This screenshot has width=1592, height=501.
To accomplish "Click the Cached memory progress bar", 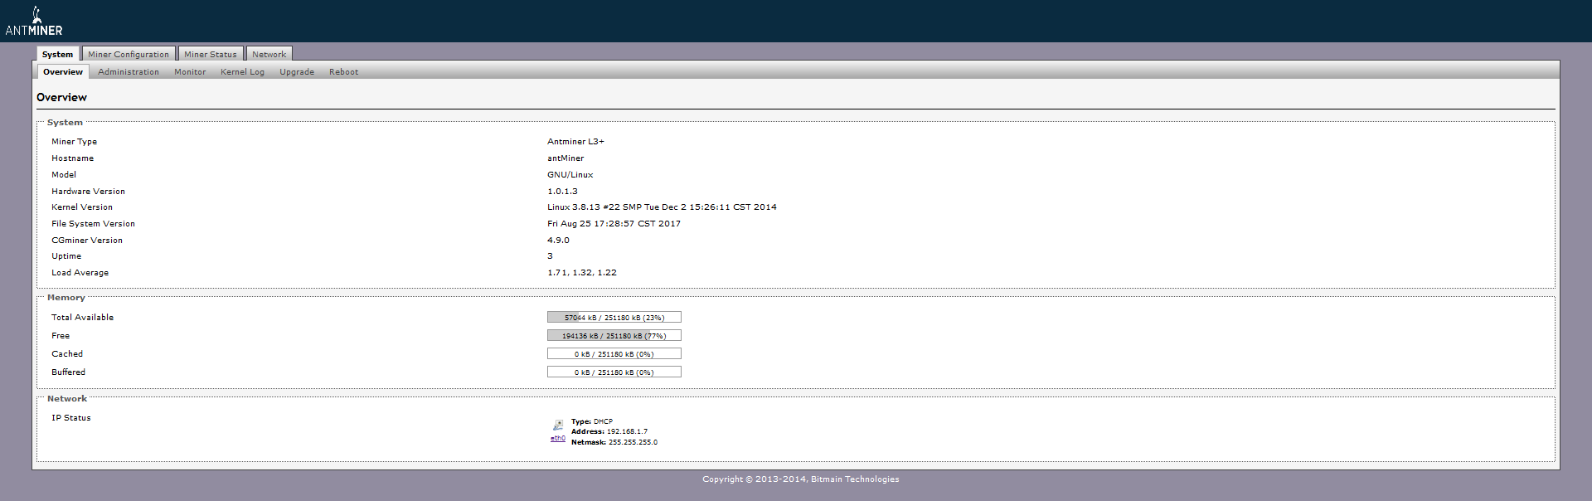I will [614, 353].
